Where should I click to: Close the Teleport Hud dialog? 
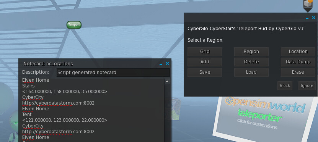[313, 18]
